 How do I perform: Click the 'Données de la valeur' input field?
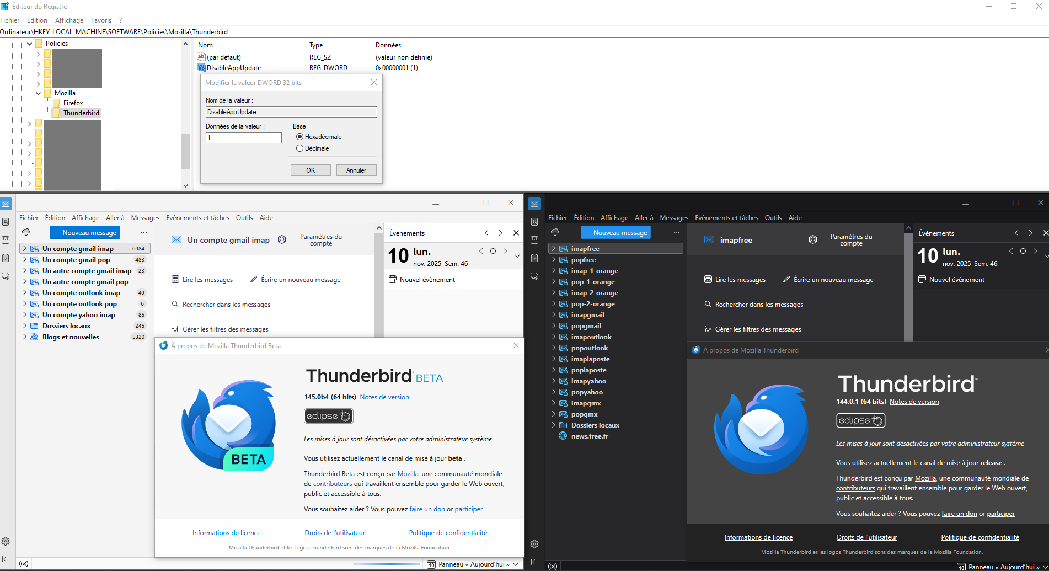pos(244,138)
